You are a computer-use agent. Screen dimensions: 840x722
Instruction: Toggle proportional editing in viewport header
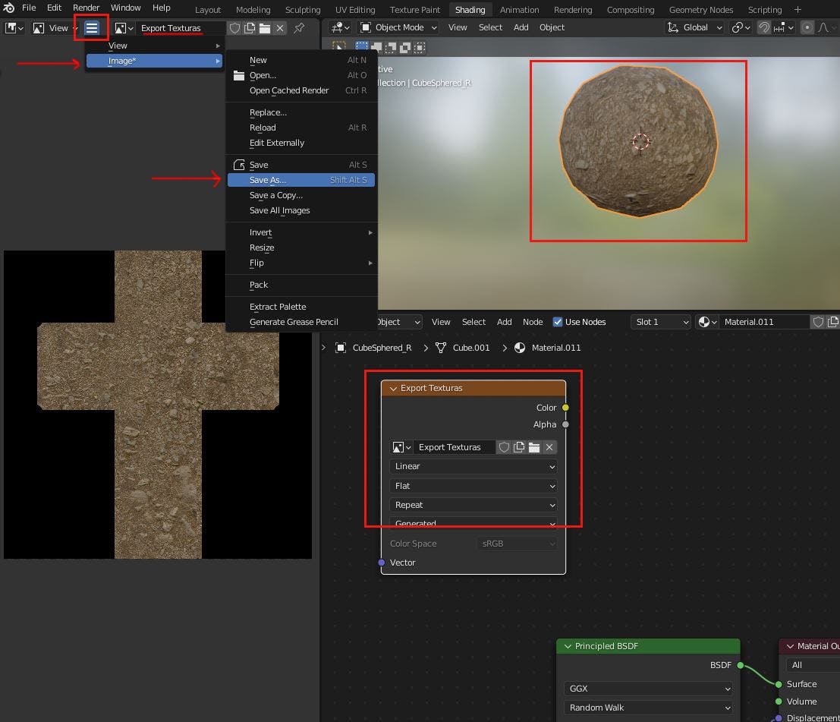[x=807, y=27]
